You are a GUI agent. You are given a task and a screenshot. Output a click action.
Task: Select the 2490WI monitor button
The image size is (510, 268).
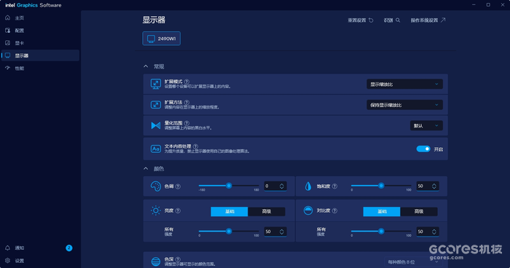pos(161,39)
